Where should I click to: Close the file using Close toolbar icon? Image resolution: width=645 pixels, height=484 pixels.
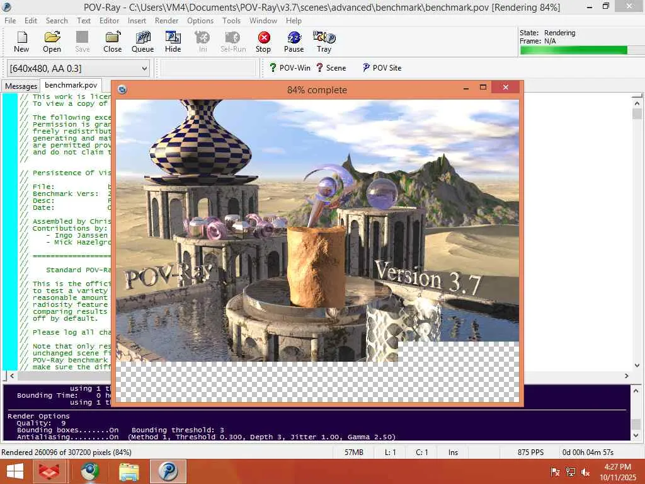112,42
